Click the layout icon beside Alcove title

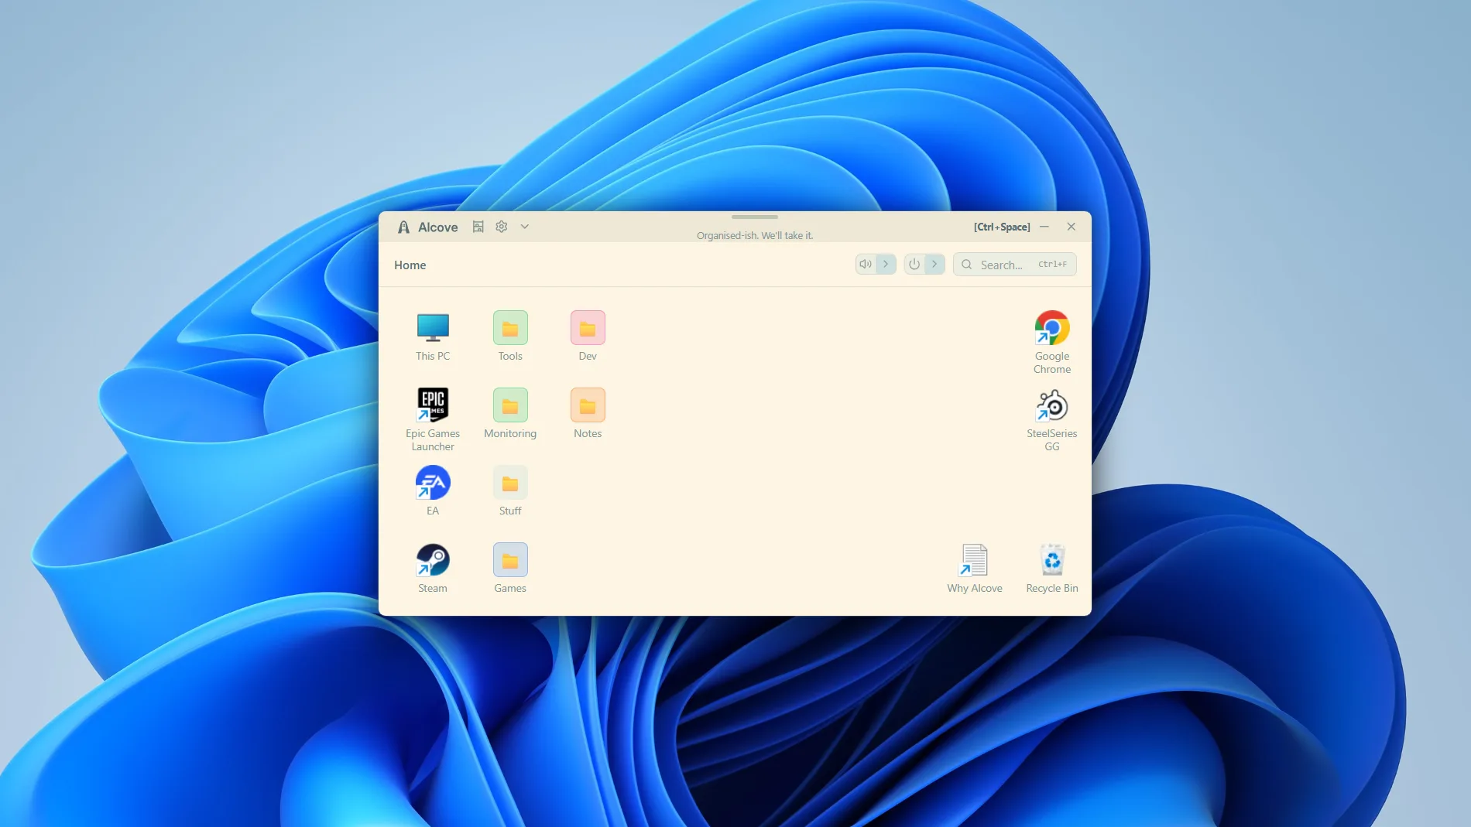point(478,227)
